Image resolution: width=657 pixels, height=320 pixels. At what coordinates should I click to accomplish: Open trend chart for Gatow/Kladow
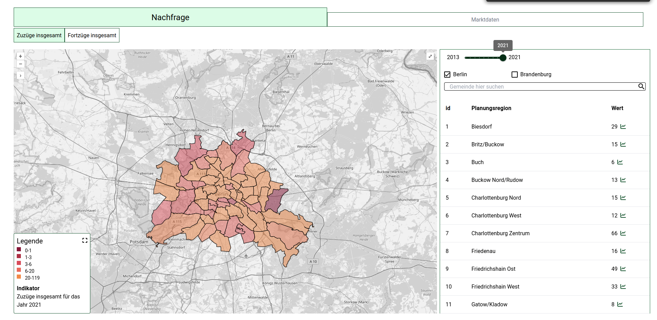point(620,304)
